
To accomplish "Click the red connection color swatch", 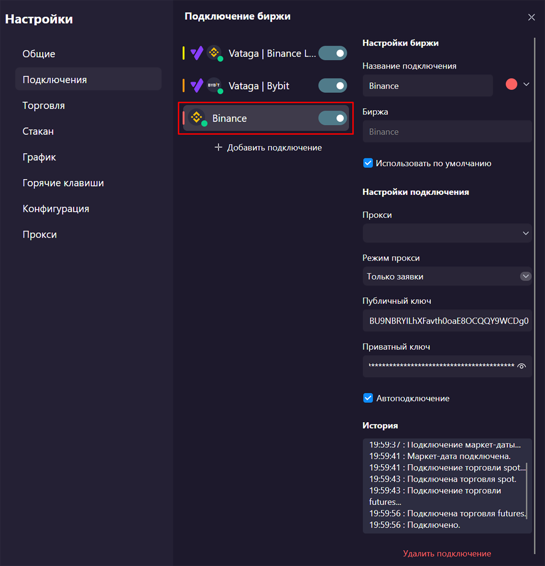I will (511, 84).
